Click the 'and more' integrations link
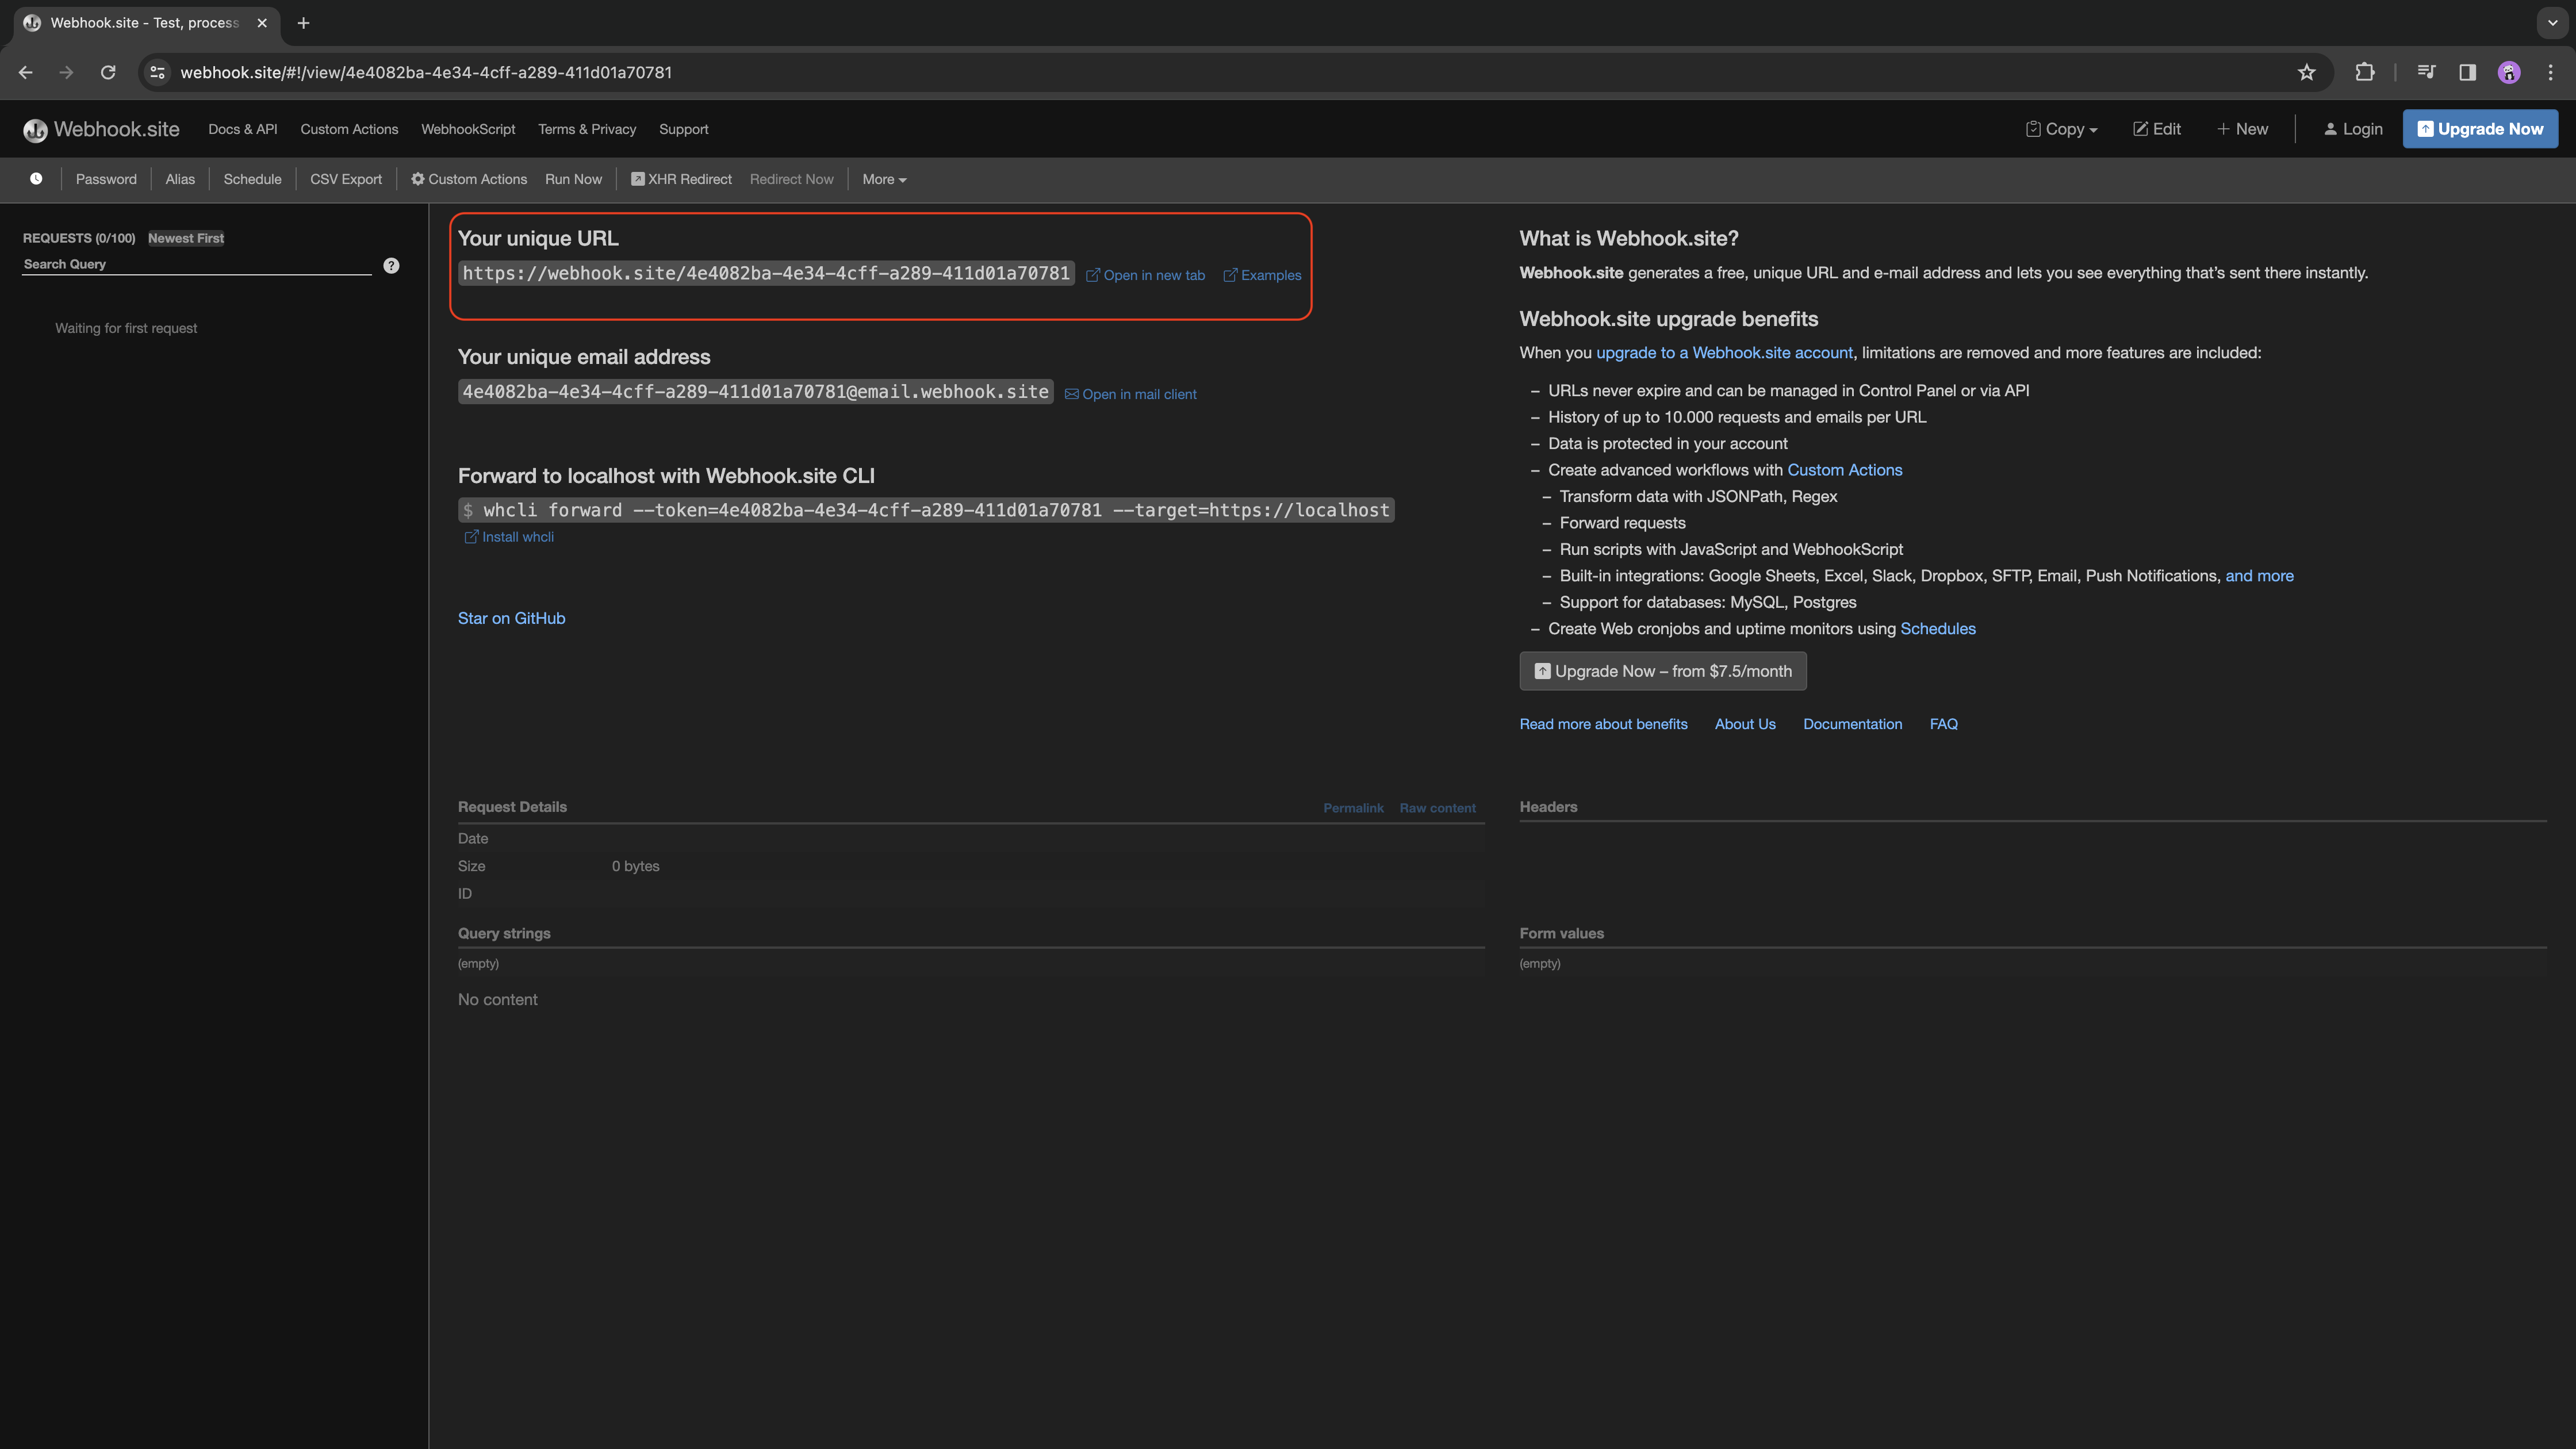The width and height of the screenshot is (2576, 1449). coord(2259,576)
